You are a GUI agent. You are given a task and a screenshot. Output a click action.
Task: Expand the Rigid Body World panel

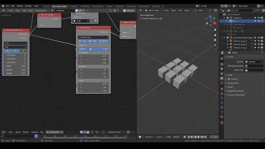pyautogui.click(x=235, y=91)
